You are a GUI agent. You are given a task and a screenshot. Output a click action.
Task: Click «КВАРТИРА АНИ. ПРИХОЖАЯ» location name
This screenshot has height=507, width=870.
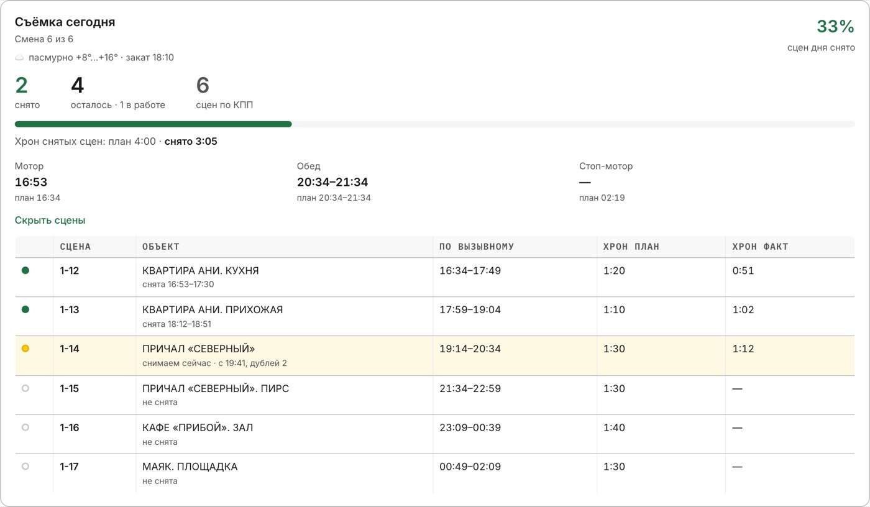pos(213,310)
